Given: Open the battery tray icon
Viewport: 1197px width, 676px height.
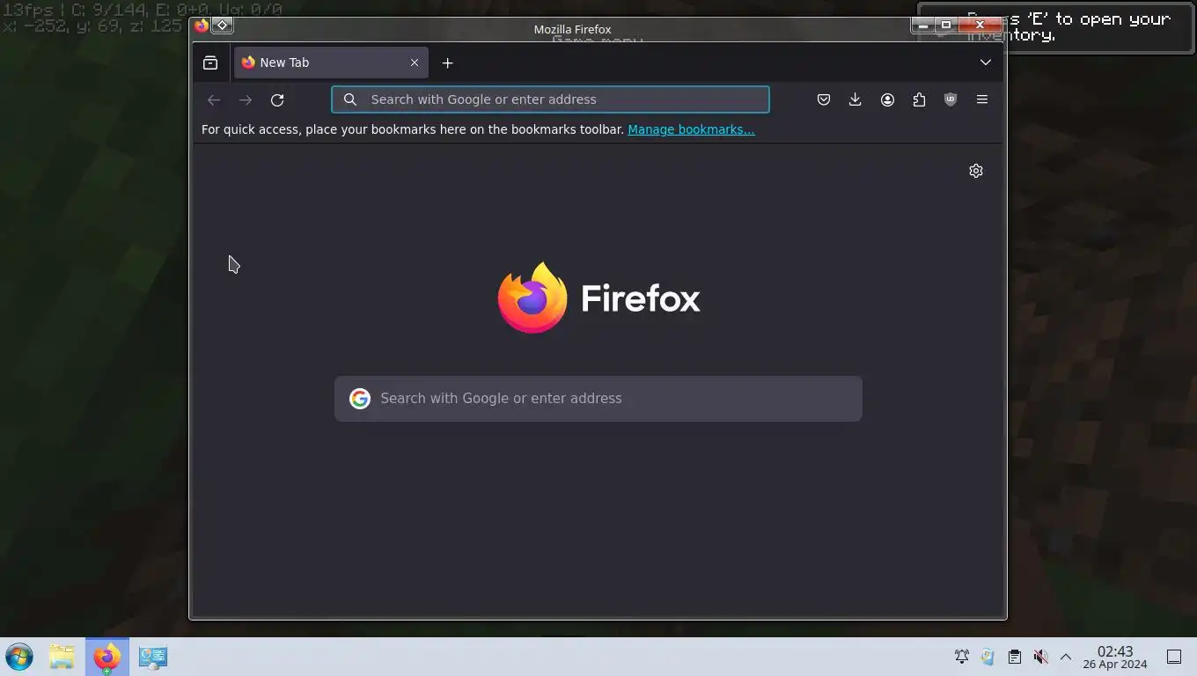Looking at the screenshot, I should click(988, 657).
